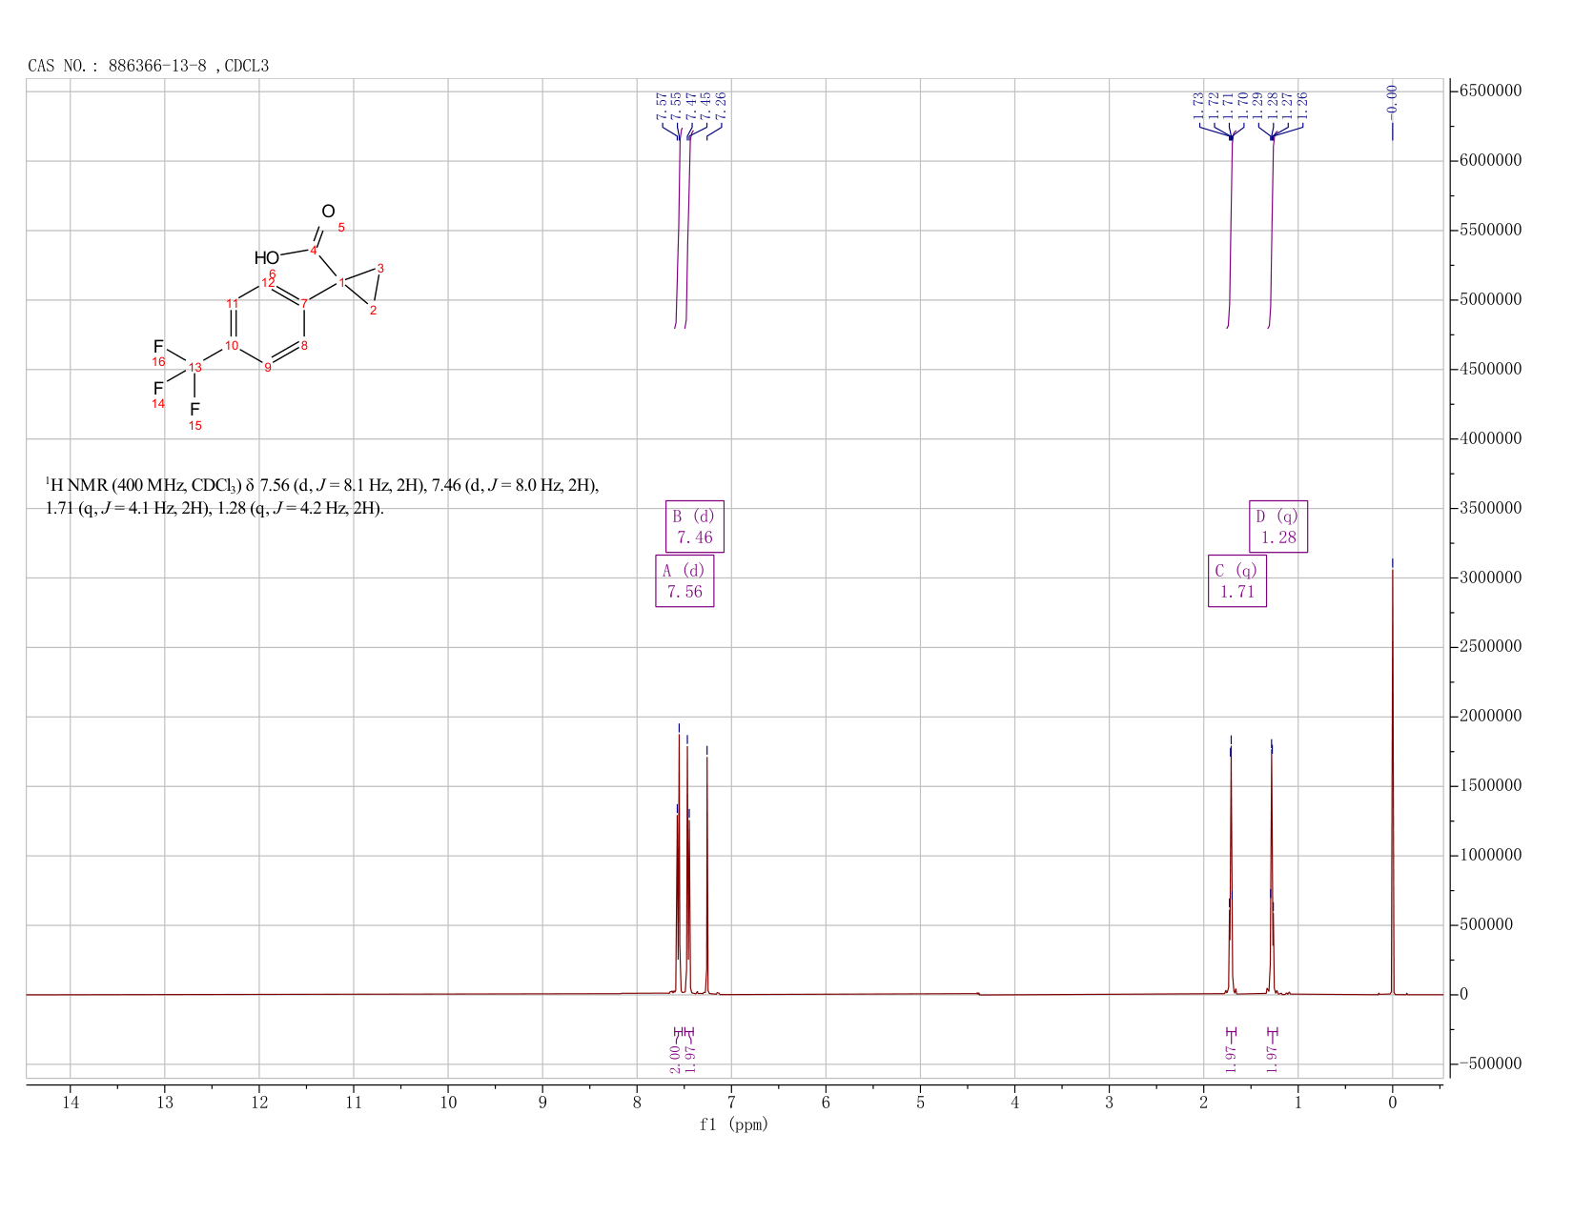Click the cyclopropane carbon labeled 2

click(x=374, y=311)
